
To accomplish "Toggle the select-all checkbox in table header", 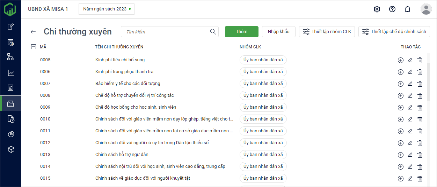I will point(34,47).
